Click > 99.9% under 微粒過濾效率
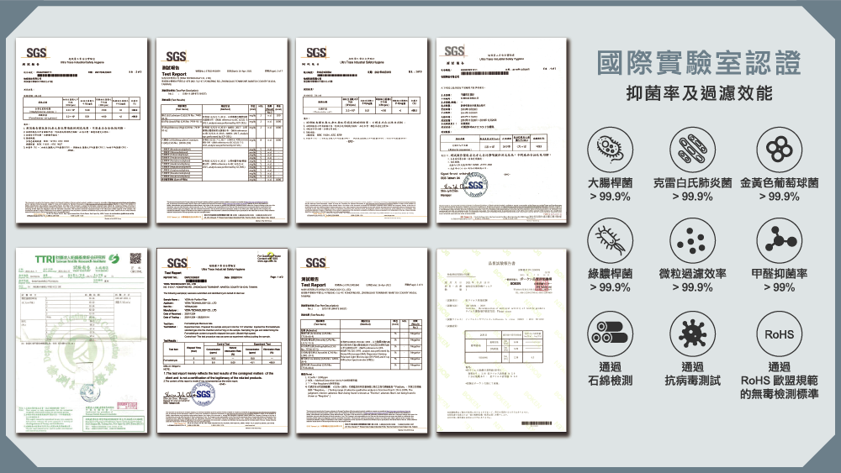 click(692, 287)
